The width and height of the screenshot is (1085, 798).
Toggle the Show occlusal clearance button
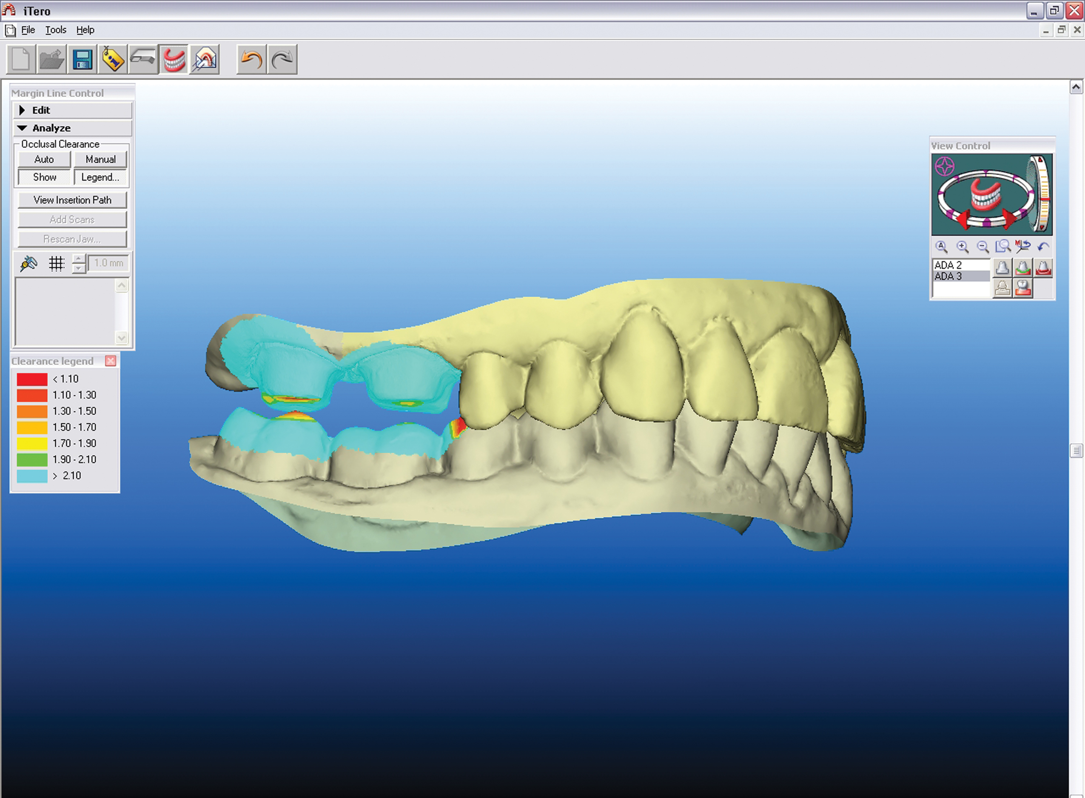pyautogui.click(x=44, y=177)
